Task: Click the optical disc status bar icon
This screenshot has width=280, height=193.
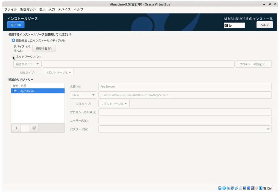Action: (224, 188)
